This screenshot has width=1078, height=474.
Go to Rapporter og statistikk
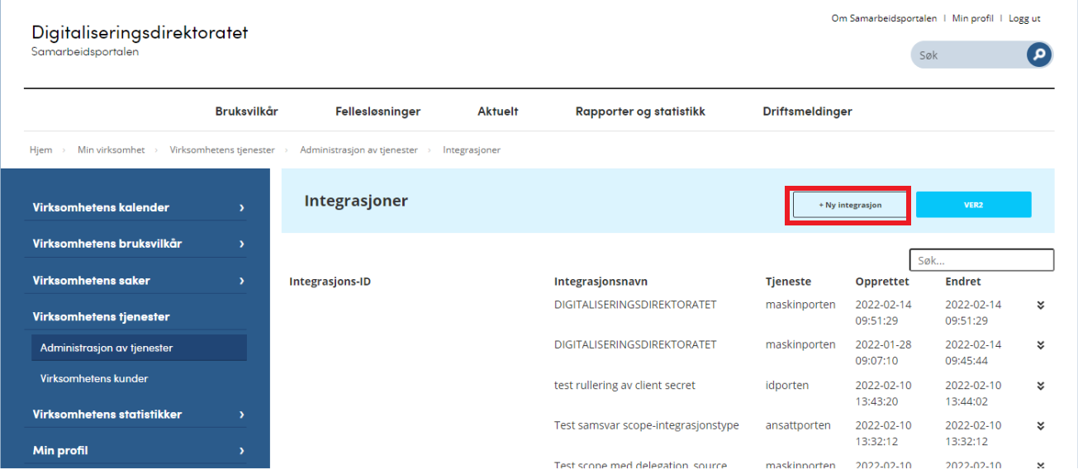(x=640, y=111)
